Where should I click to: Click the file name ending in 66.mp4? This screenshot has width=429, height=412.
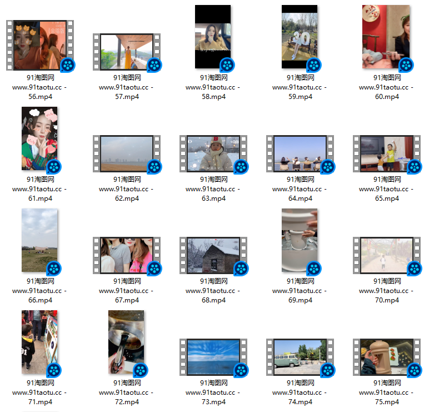click(x=40, y=291)
